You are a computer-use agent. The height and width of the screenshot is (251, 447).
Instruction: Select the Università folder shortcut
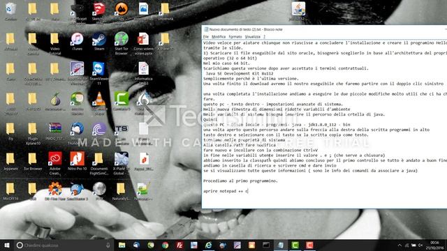coord(166,12)
